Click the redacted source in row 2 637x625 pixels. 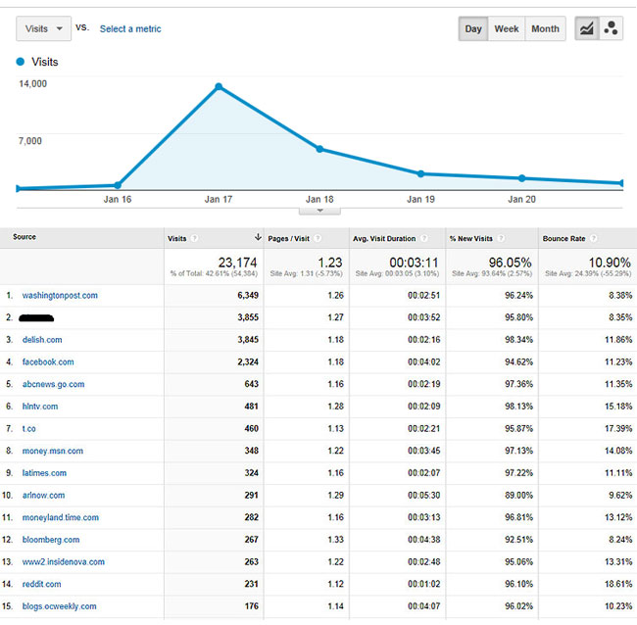[x=36, y=317]
